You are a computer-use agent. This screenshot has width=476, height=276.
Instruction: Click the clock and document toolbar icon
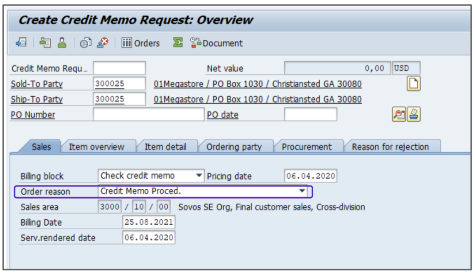point(85,43)
